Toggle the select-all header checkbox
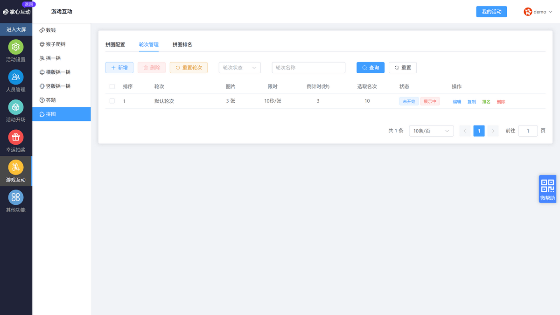Screen dimensions: 560x315 pos(112,87)
